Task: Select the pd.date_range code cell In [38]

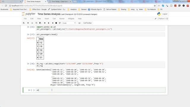Action: tap(100, 65)
